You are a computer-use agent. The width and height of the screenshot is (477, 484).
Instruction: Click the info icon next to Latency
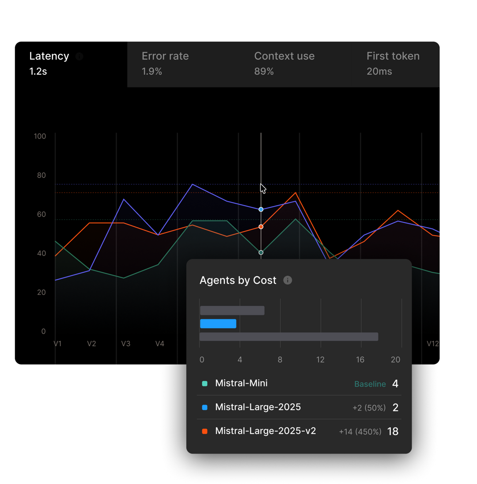[79, 57]
